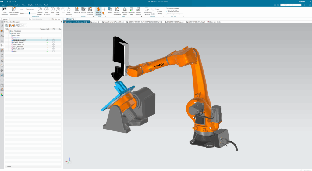Open the Details view

click(110, 11)
